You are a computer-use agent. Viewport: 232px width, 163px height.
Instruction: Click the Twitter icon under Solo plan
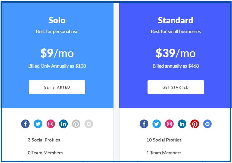[38, 124]
